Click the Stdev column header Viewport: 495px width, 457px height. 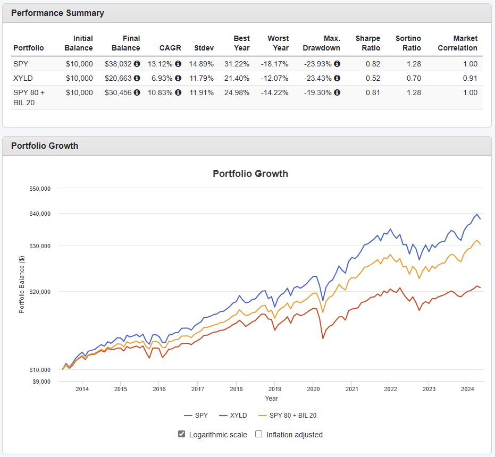coord(204,48)
